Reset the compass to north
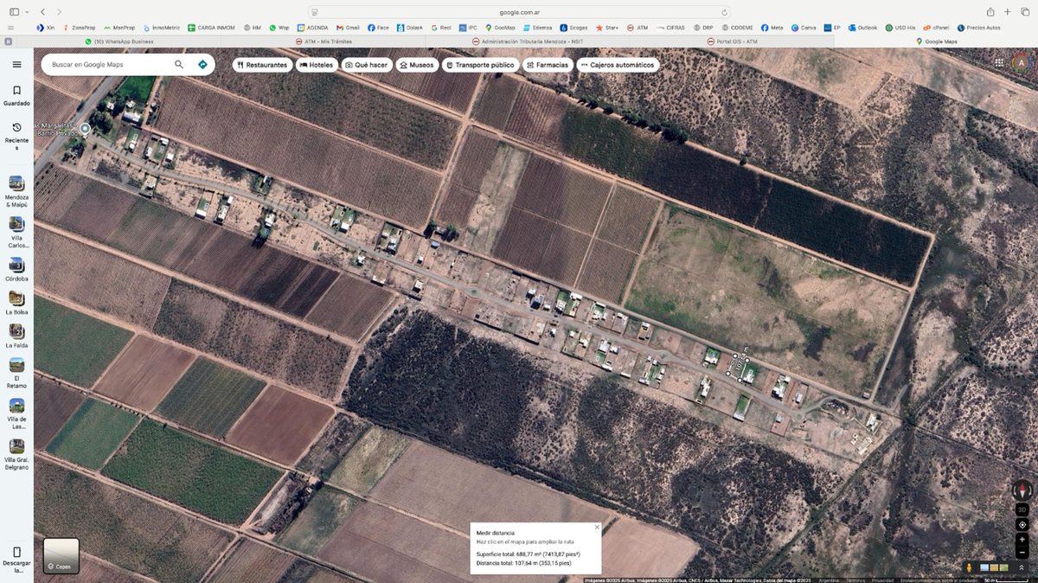 [x=1022, y=490]
